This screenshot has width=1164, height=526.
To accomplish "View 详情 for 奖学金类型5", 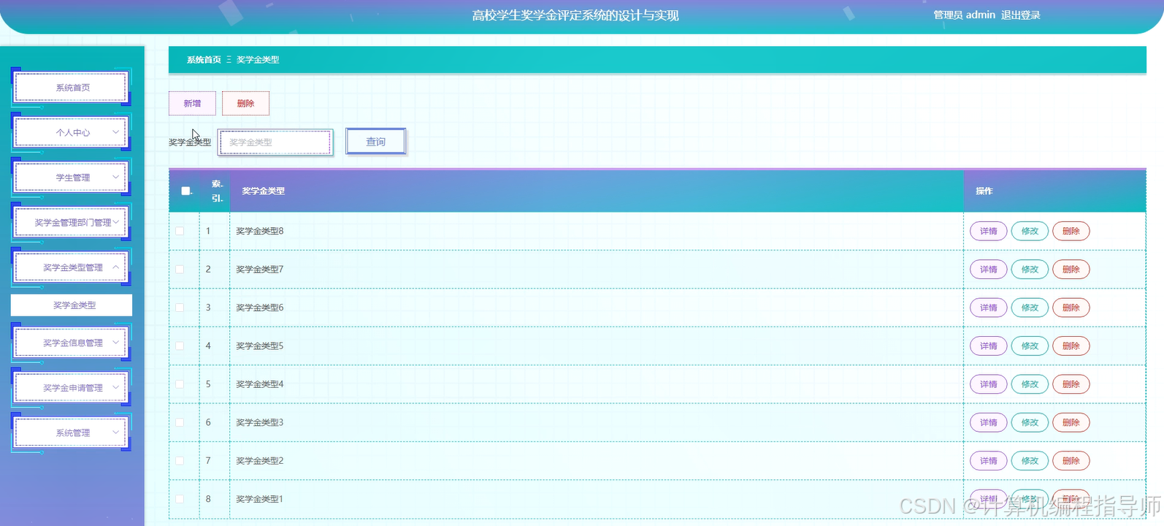I will click(989, 346).
